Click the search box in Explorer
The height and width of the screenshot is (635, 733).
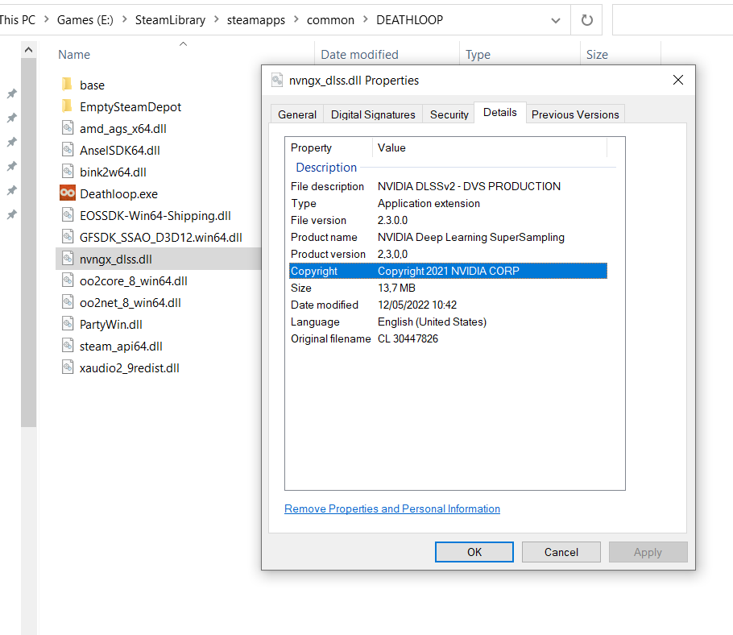click(x=673, y=20)
